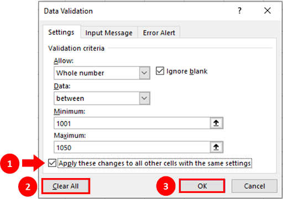Switch to the Input Message tab

coord(109,33)
